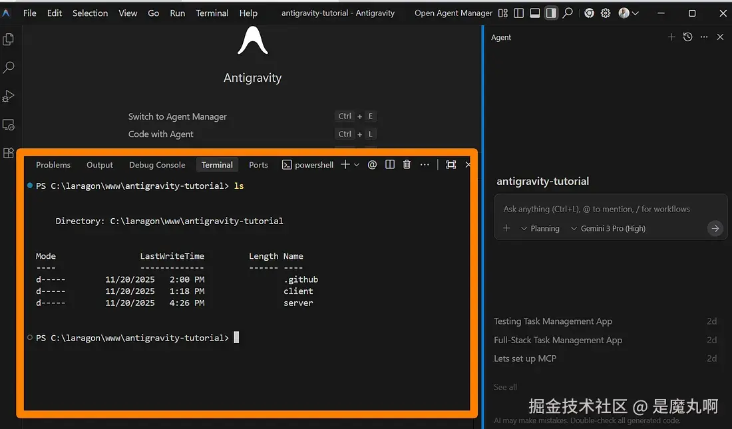This screenshot has height=429, width=732.
Task: Click the client directory name in terminal
Action: pos(298,291)
